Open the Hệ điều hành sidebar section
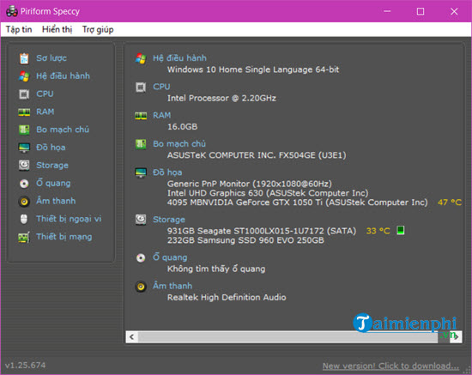The height and width of the screenshot is (375, 472). 63,76
